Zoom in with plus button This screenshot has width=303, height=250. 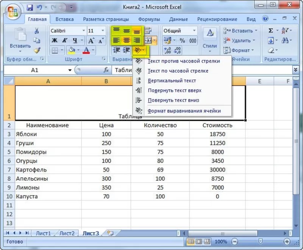pos(287,242)
